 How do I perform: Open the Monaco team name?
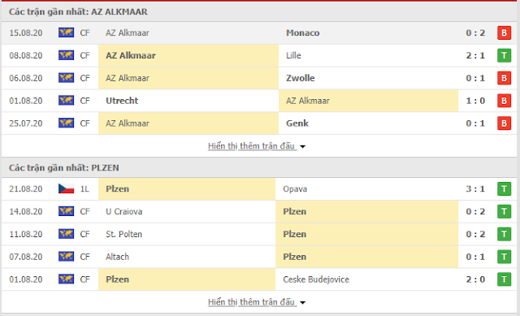point(303,32)
